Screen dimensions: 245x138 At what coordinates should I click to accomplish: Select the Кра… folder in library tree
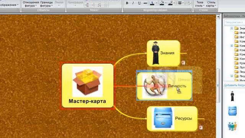[x=240, y=63]
